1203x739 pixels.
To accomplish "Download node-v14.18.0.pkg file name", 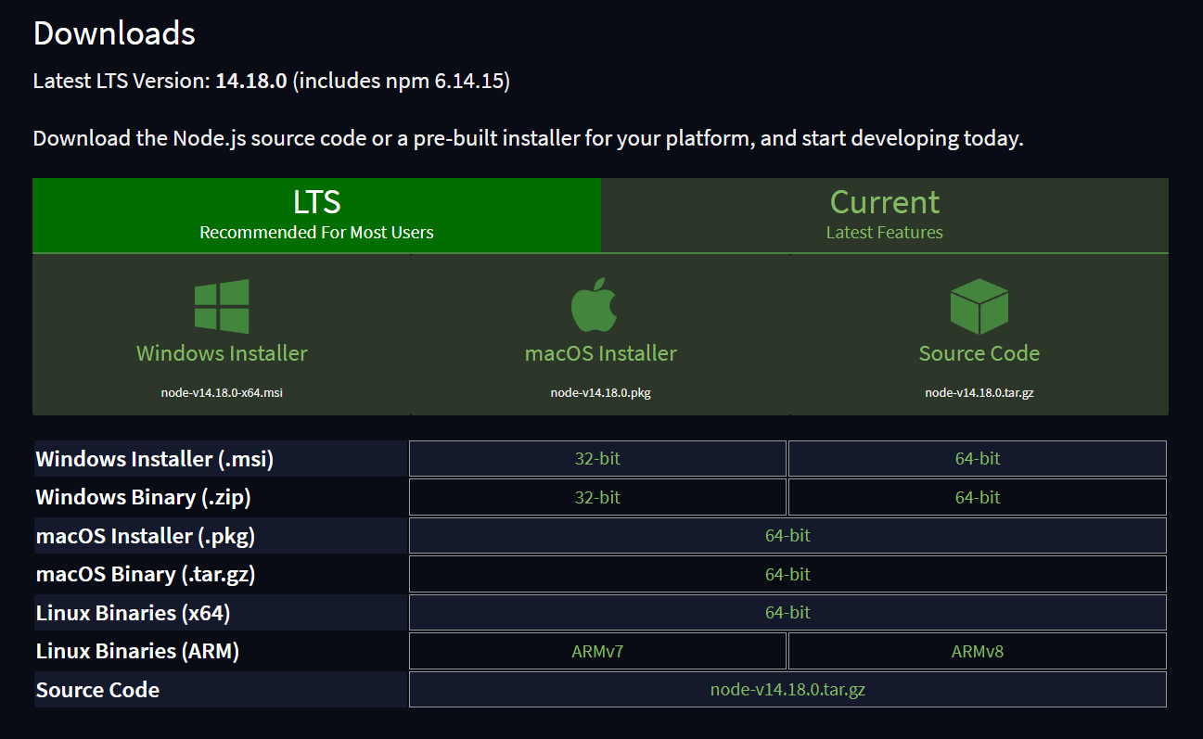I will coord(601,392).
